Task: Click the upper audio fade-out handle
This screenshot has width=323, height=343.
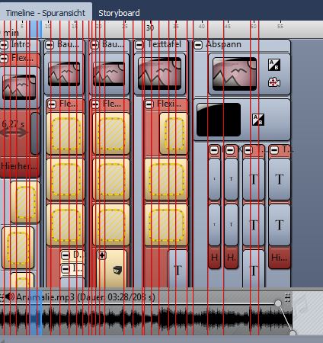Action: 278,303
